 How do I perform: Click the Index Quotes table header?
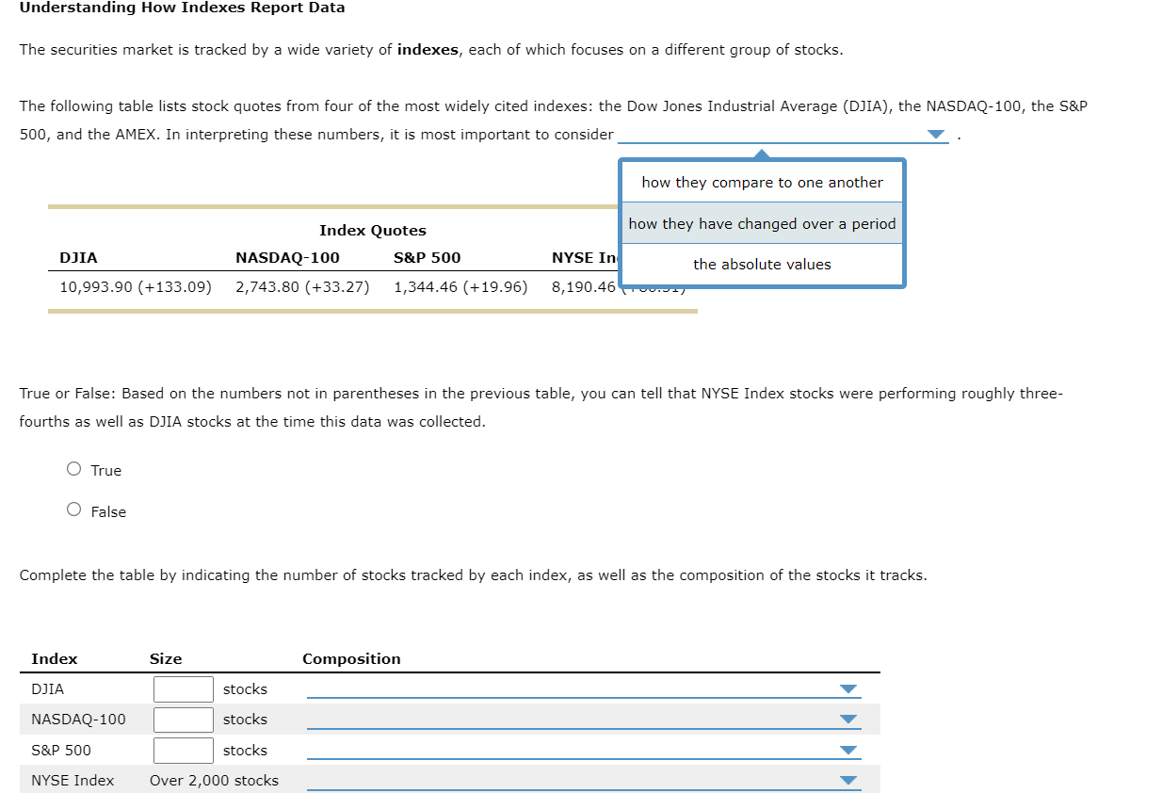[372, 230]
